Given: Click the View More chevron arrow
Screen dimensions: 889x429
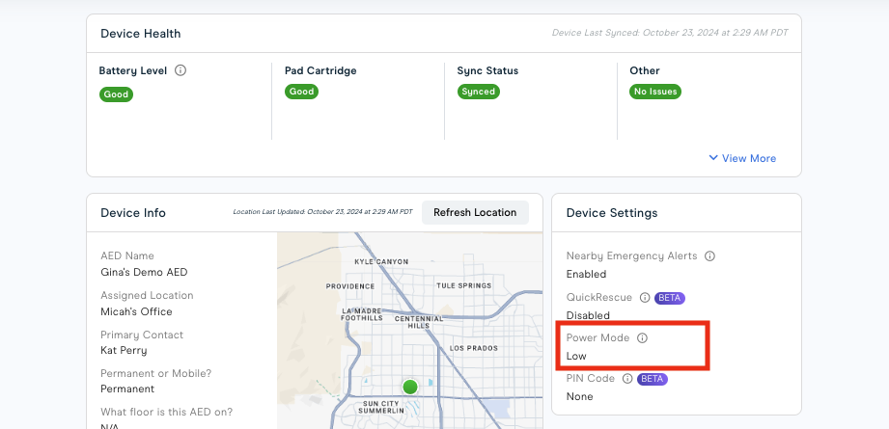Looking at the screenshot, I should [x=713, y=158].
